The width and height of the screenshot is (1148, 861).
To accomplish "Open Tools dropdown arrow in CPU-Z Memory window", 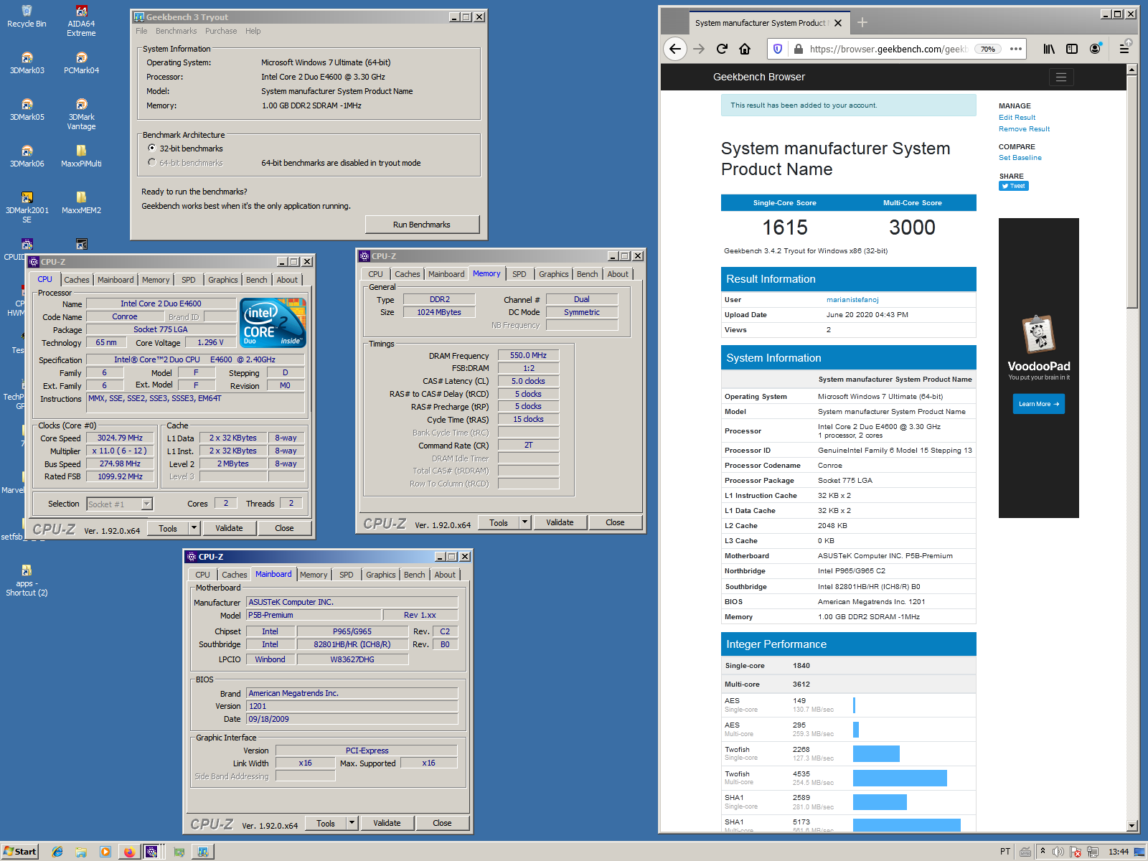I will click(524, 522).
